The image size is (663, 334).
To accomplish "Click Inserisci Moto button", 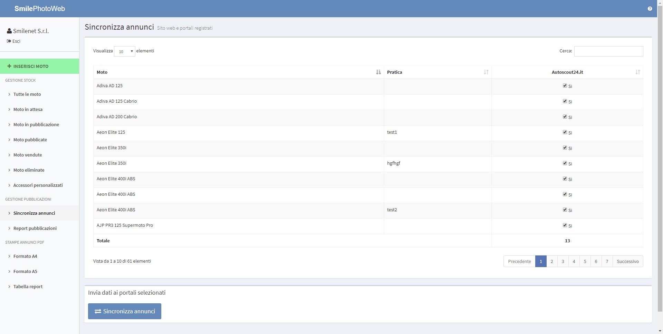I will click(x=39, y=66).
